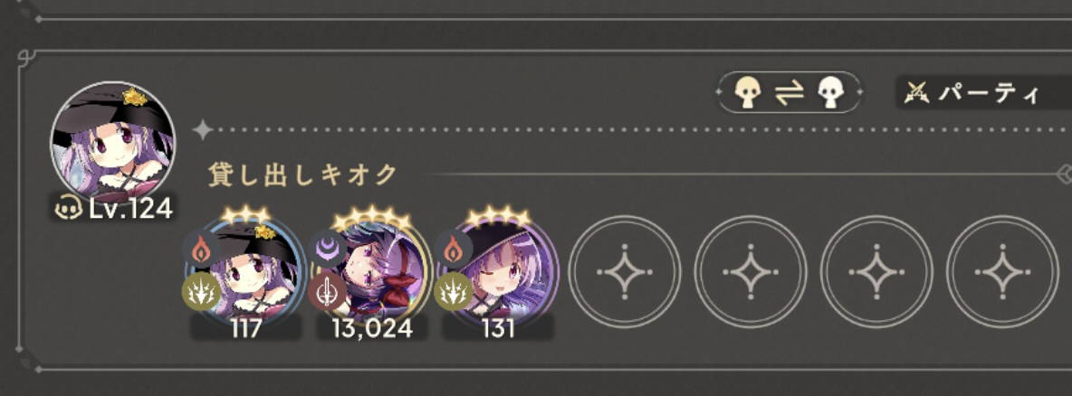Click claw role icon on third Kioku
Viewport: 1072px width, 396px height.
pyautogui.click(x=453, y=292)
